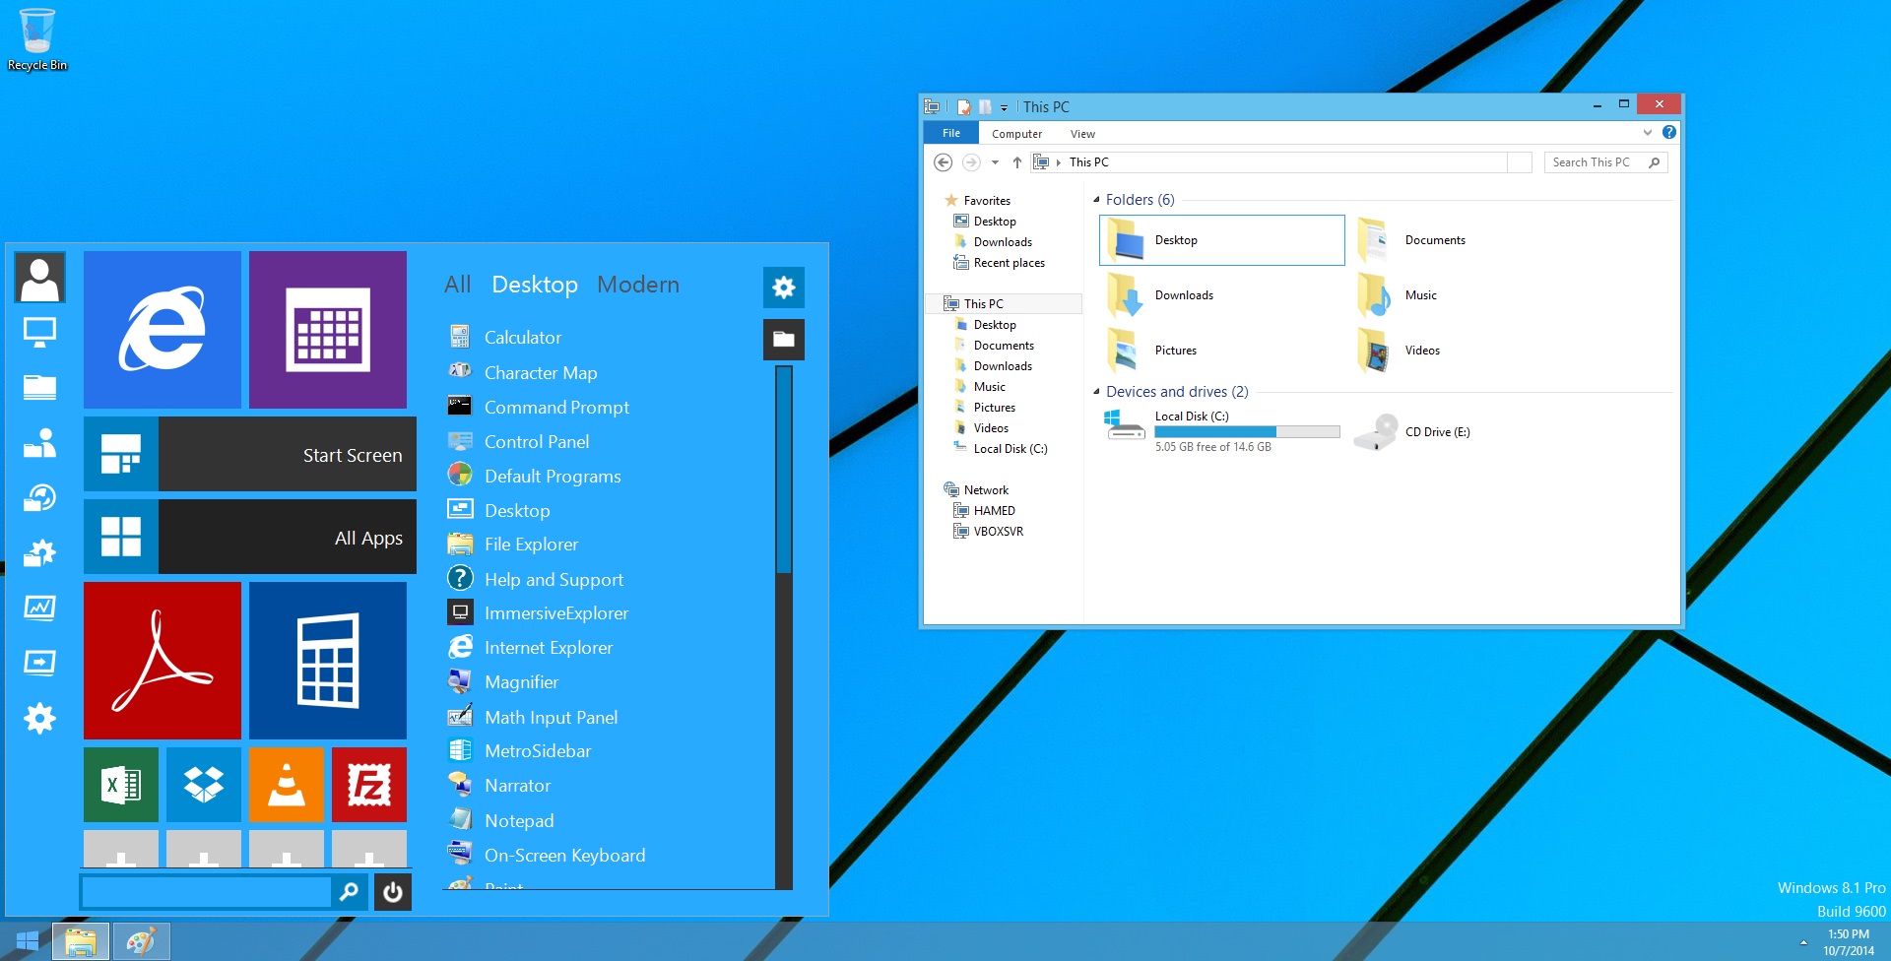1891x961 pixels.
Task: Expand the ribbon with the chevron
Action: [1647, 133]
